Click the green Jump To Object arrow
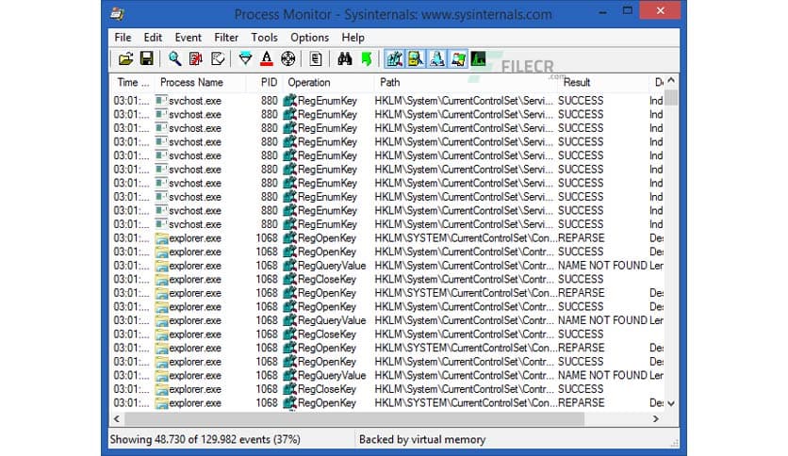The image size is (788, 456). coord(367,58)
